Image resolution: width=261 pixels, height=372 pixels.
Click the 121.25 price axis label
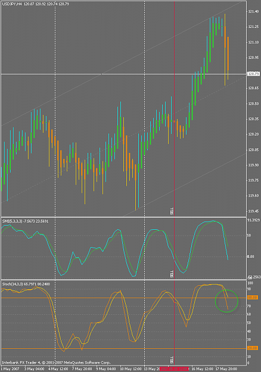[x=253, y=27]
